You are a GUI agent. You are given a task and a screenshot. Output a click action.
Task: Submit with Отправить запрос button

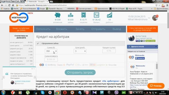[80, 72]
